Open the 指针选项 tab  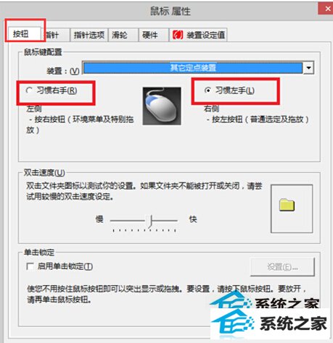pos(89,35)
